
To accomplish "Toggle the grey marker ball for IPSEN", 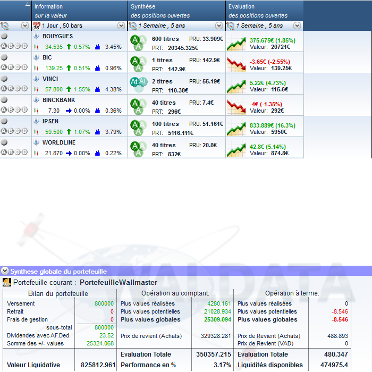I will tap(4, 121).
